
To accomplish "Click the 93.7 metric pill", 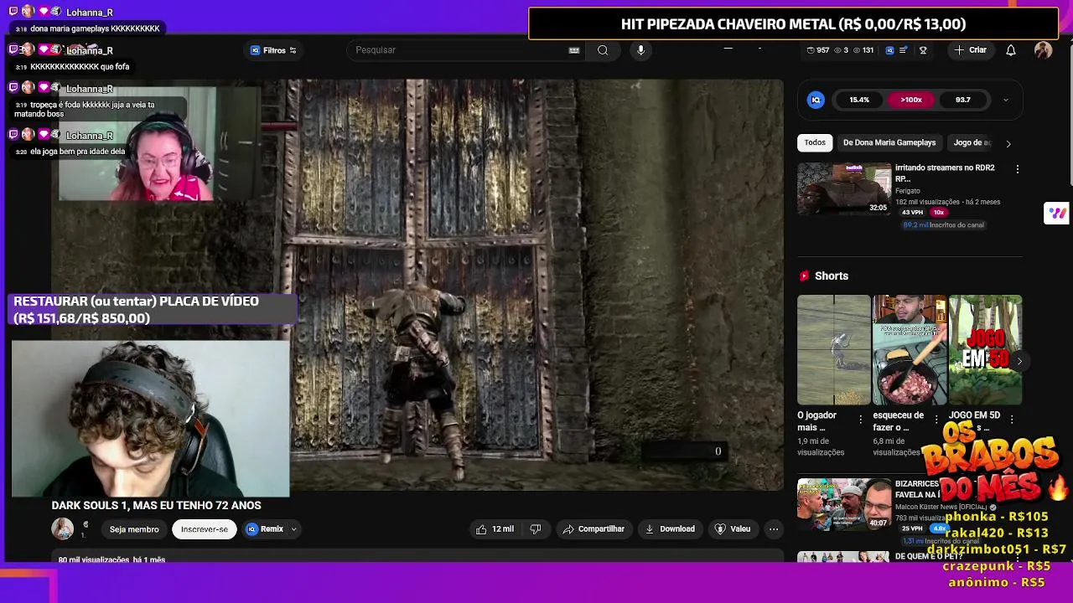I will click(x=963, y=100).
